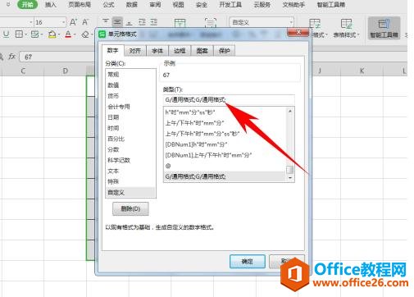Screen dimensions: 414x297
Task: Select 日期 in category list
Action: (130, 117)
